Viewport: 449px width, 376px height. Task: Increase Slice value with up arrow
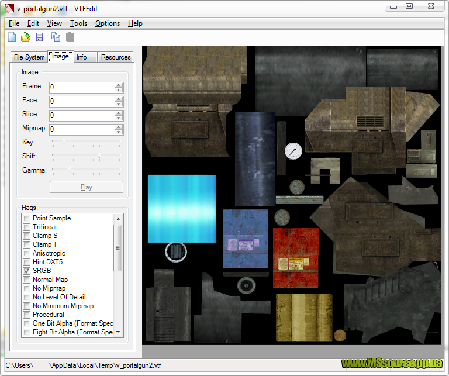(x=119, y=113)
